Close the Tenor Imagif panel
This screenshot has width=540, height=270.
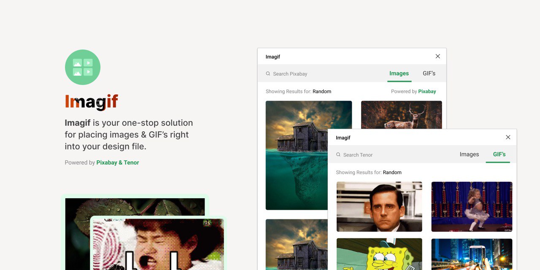pyautogui.click(x=508, y=138)
